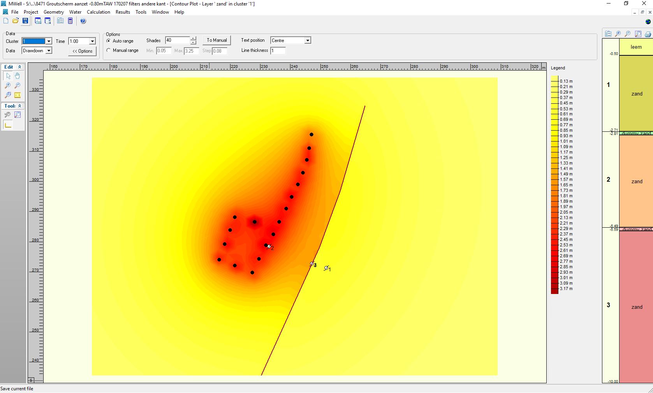Select the Manual range radio button
653x393 pixels.
[x=109, y=50]
